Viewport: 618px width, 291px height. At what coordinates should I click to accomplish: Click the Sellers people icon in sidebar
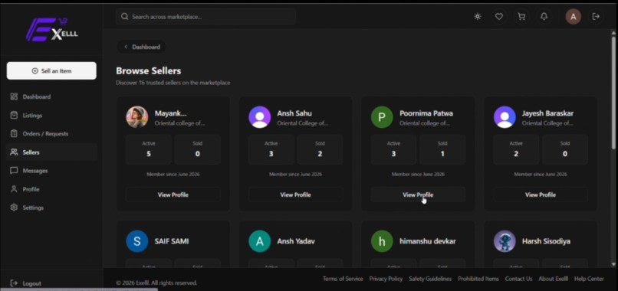pos(15,152)
